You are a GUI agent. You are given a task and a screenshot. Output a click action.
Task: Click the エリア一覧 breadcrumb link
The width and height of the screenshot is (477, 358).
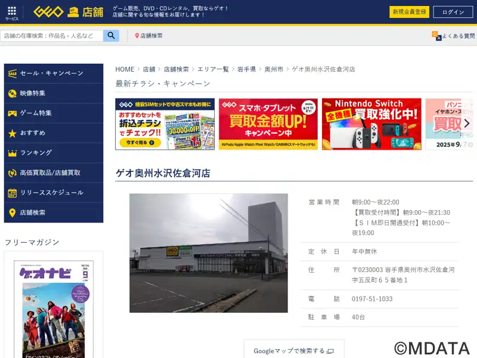(x=213, y=69)
